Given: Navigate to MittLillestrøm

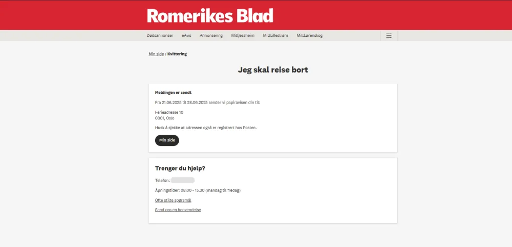Looking at the screenshot, I should [275, 36].
